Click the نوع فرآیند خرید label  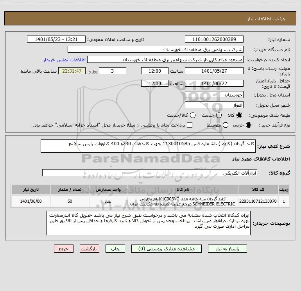coord(274,125)
